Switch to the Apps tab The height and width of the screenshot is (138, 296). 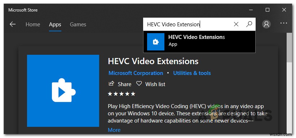[55, 25]
